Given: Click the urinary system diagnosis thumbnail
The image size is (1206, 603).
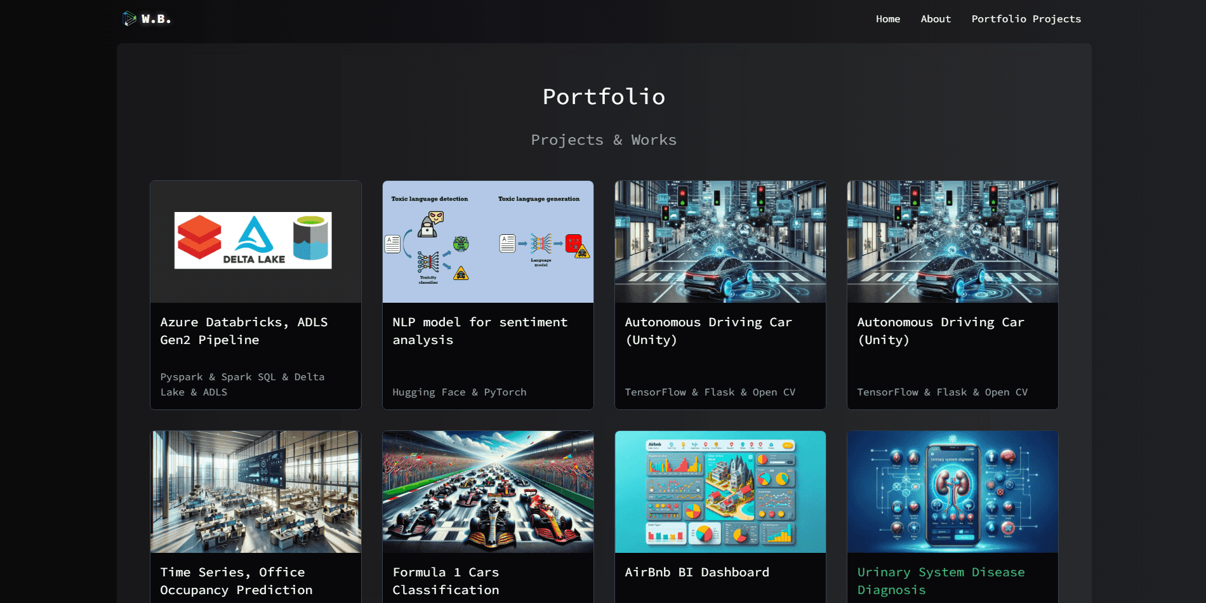Looking at the screenshot, I should 953,492.
